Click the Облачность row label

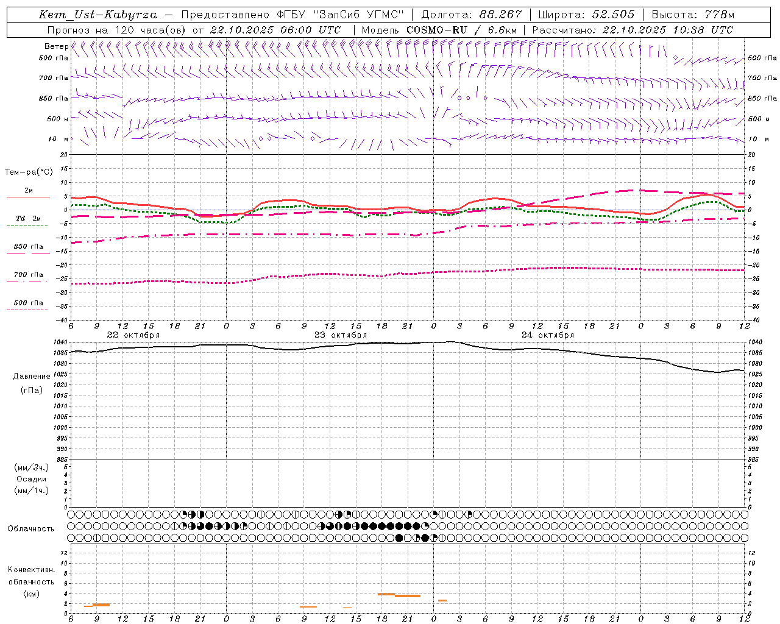click(x=31, y=529)
